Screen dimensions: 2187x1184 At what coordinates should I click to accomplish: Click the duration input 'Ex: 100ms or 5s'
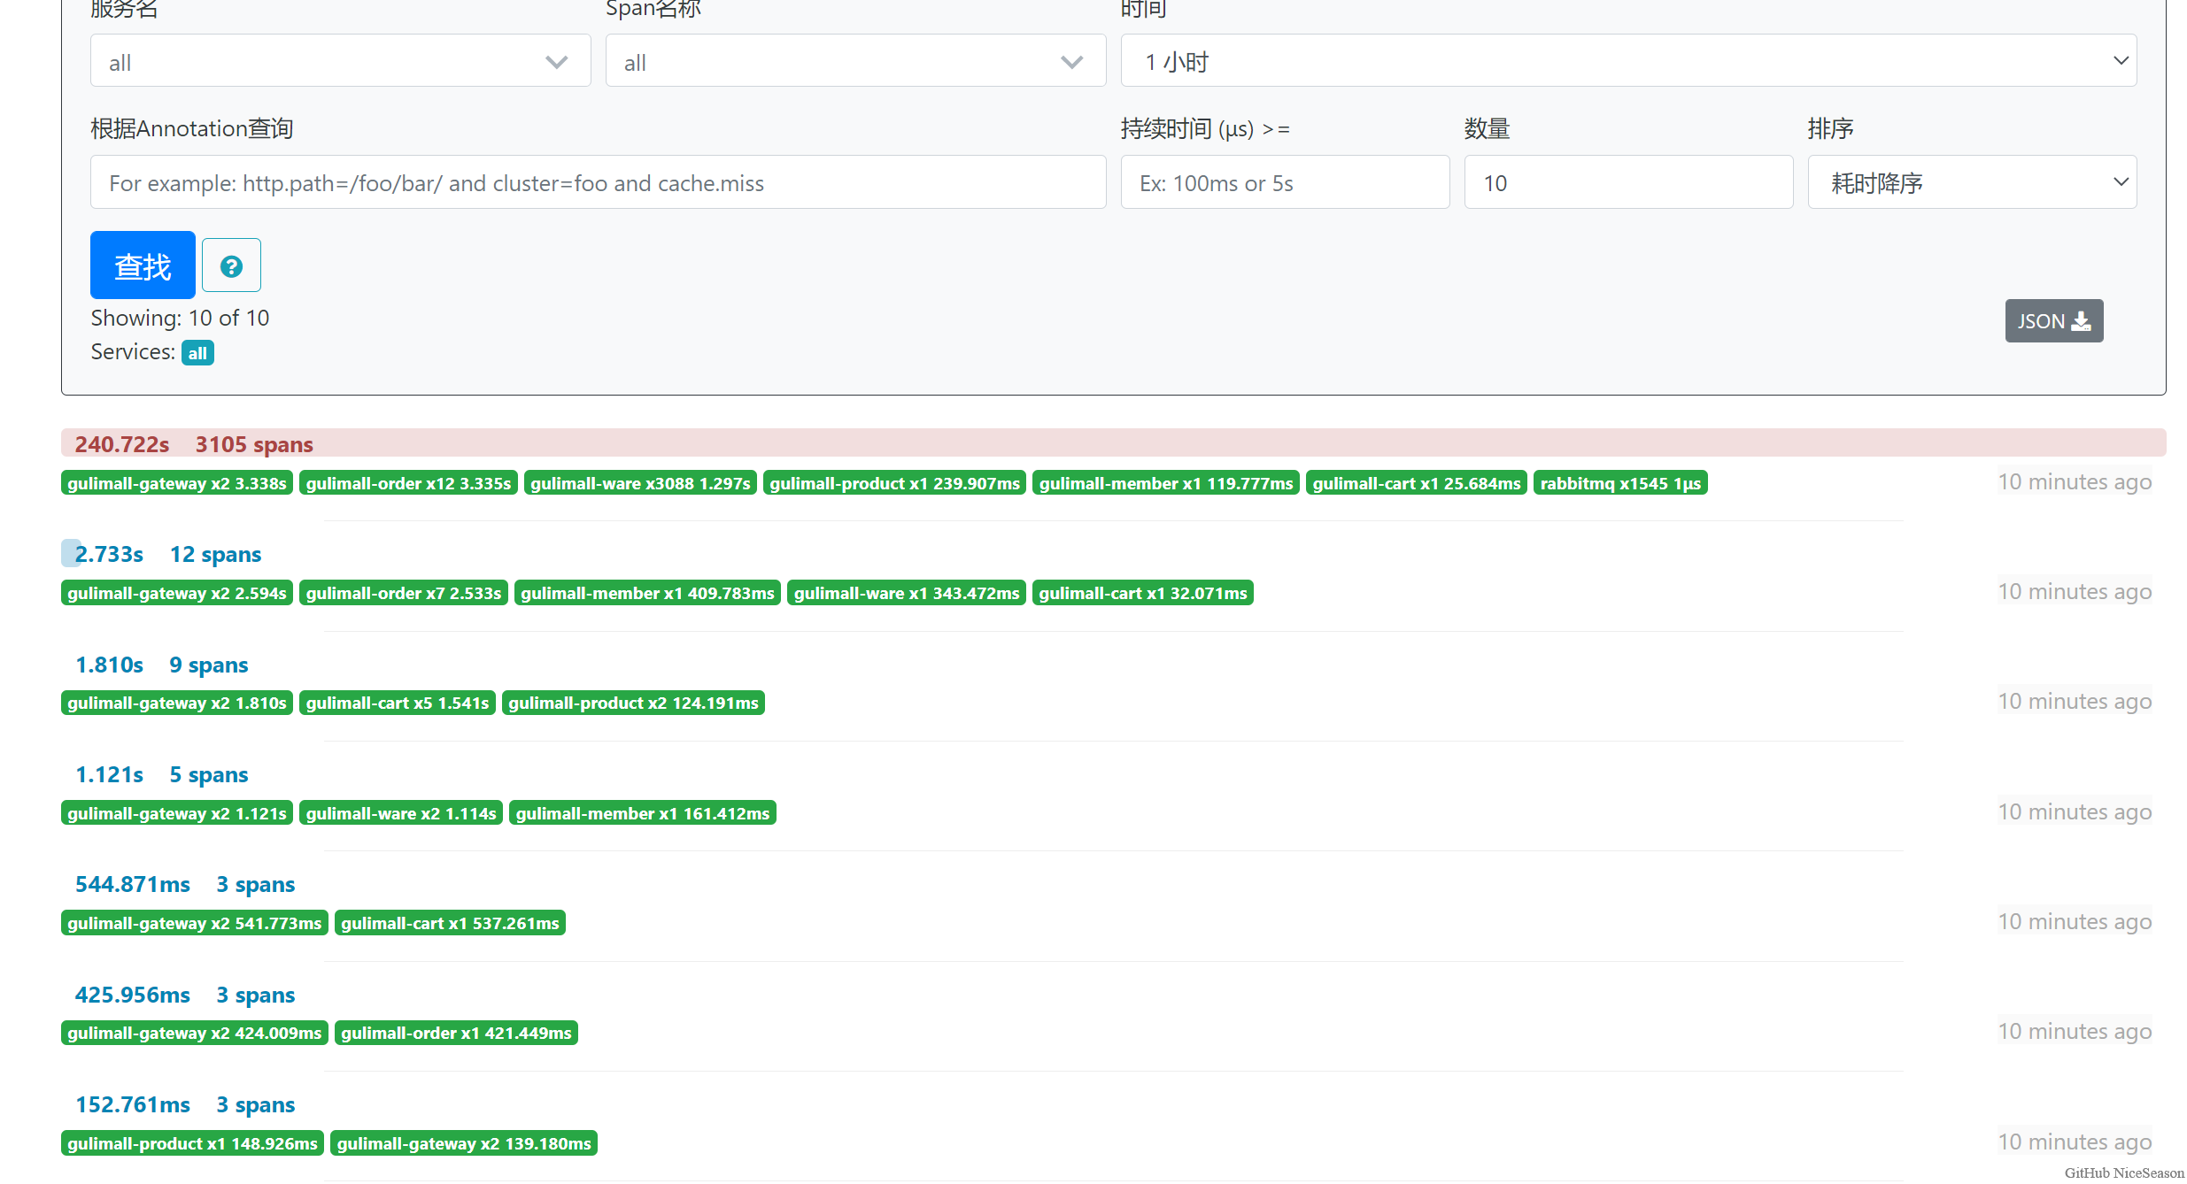[x=1284, y=183]
